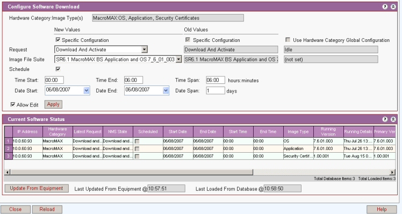The width and height of the screenshot is (402, 214).
Task: Enable Use Hardware Category Global Configuration
Action: 288,40
